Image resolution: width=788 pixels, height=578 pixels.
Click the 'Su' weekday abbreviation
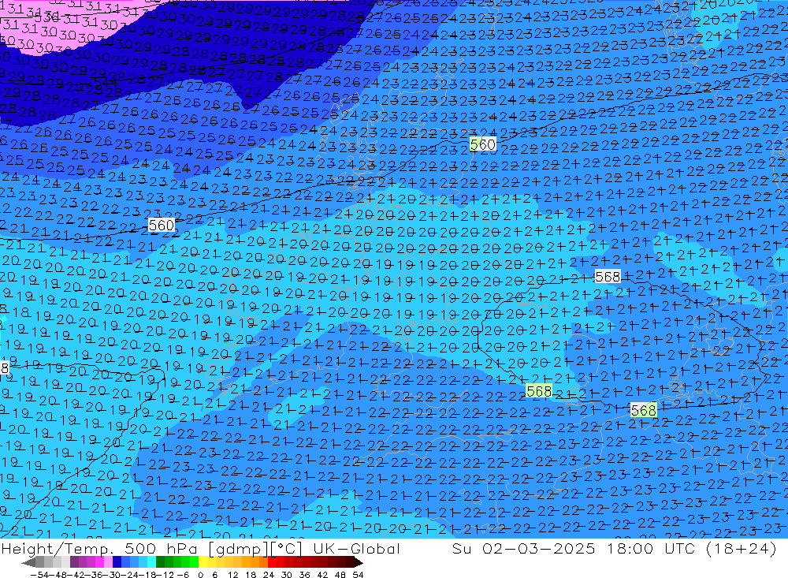pos(461,548)
